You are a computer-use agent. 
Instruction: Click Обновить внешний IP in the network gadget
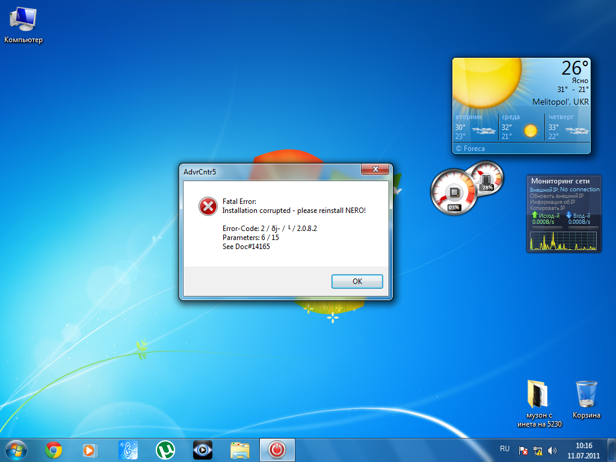[556, 196]
